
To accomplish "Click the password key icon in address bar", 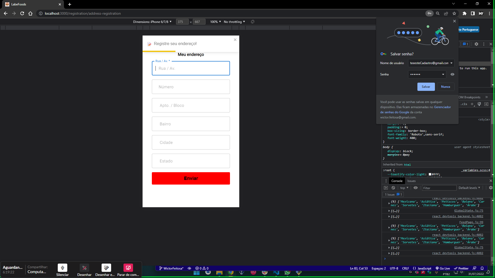I will click(429, 13).
